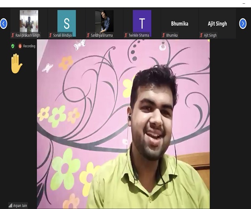The width and height of the screenshot is (251, 209).
Task: Click Sandhya Sharma's muted mic icon
Action: [88, 35]
